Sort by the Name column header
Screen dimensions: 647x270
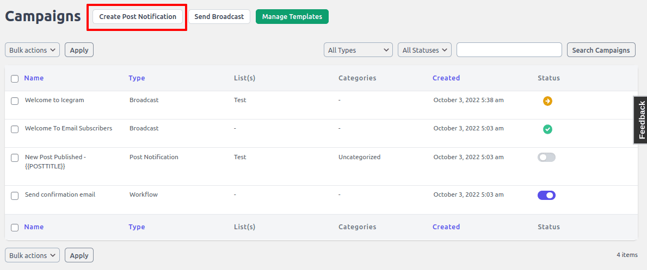[34, 78]
